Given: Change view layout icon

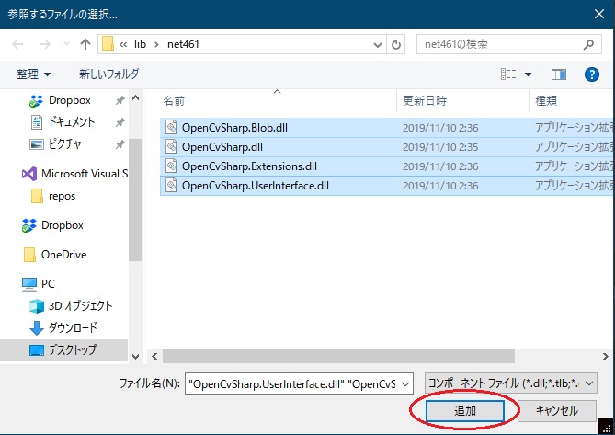Looking at the screenshot, I should 508,74.
